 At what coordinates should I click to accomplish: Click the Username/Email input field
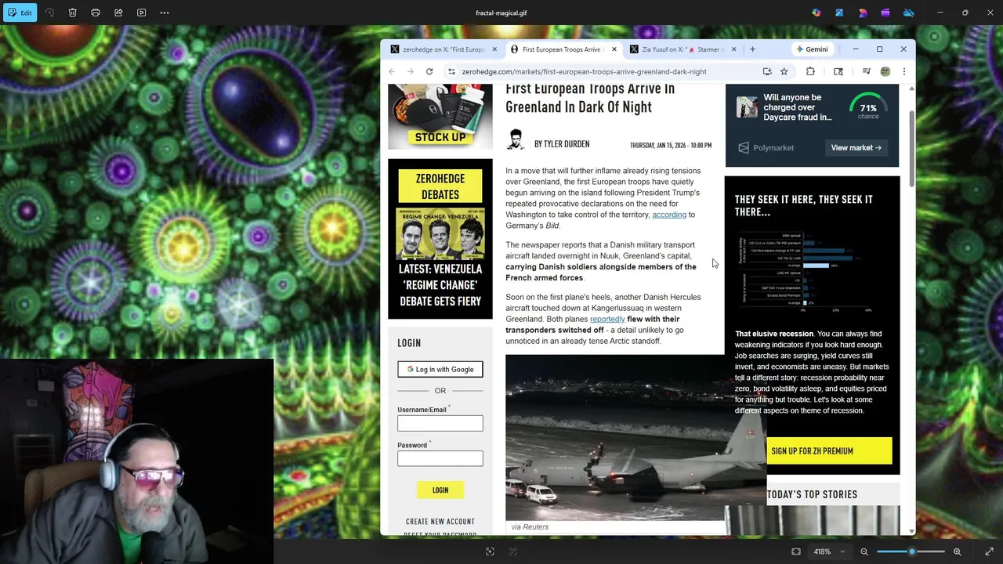[x=440, y=424]
